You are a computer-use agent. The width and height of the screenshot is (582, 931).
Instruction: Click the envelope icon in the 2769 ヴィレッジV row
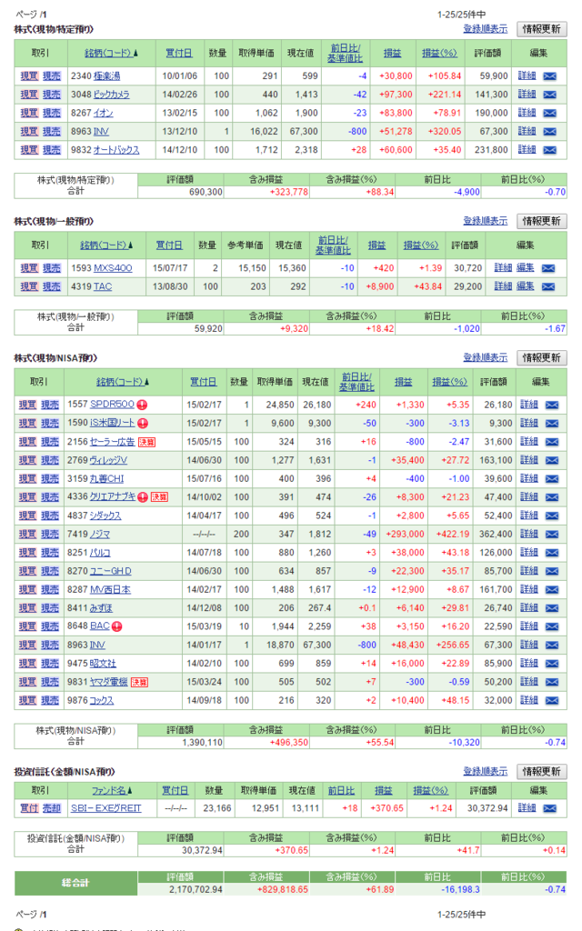pos(552,460)
